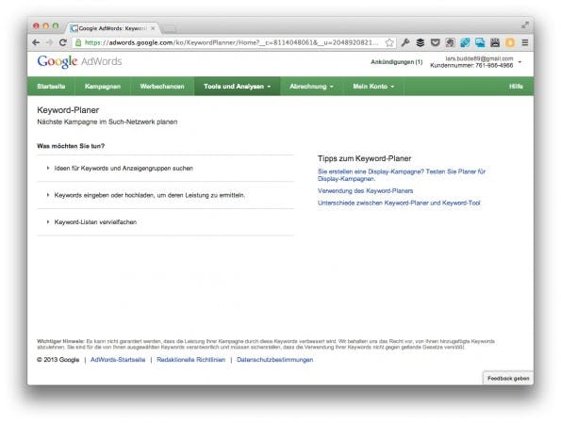Click the black printer-like extension icon

495,42
